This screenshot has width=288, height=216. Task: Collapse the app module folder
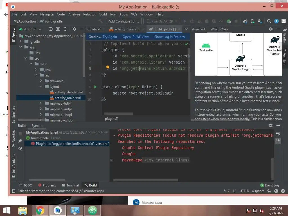point(21,47)
